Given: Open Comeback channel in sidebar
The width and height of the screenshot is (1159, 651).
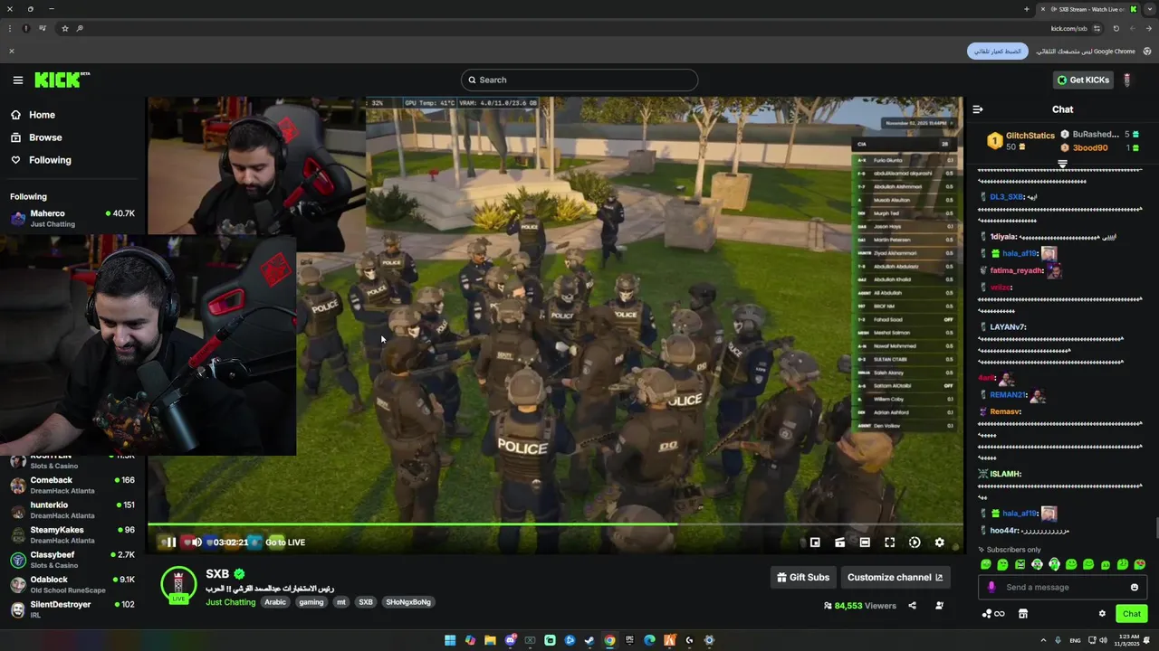Looking at the screenshot, I should pos(72,485).
